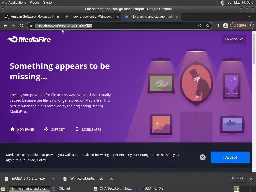Open the Chrome profile avatar
The width and height of the screenshot is (256, 192).
tap(226, 26)
